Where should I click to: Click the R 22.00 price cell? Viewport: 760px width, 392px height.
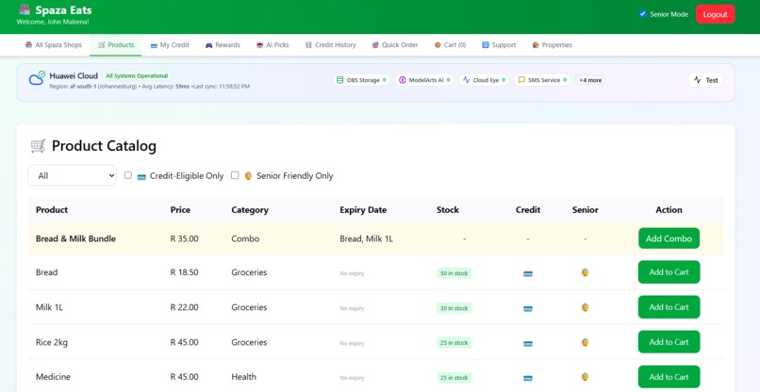click(184, 307)
